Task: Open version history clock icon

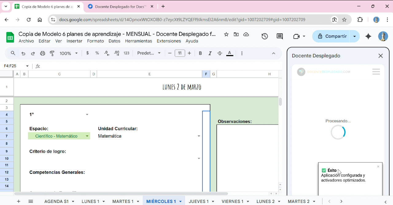Action: point(265,36)
